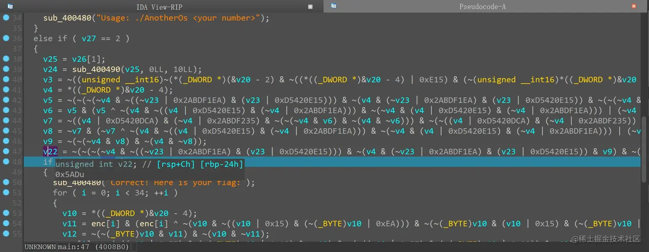Click the blue dot beside highlighted line 48
This screenshot has width=649, height=252.
pyautogui.click(x=6, y=162)
